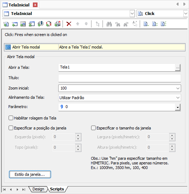This screenshot has height=194, width=189.
Task: Delete the selected pick with red X
Action: coord(69,24)
